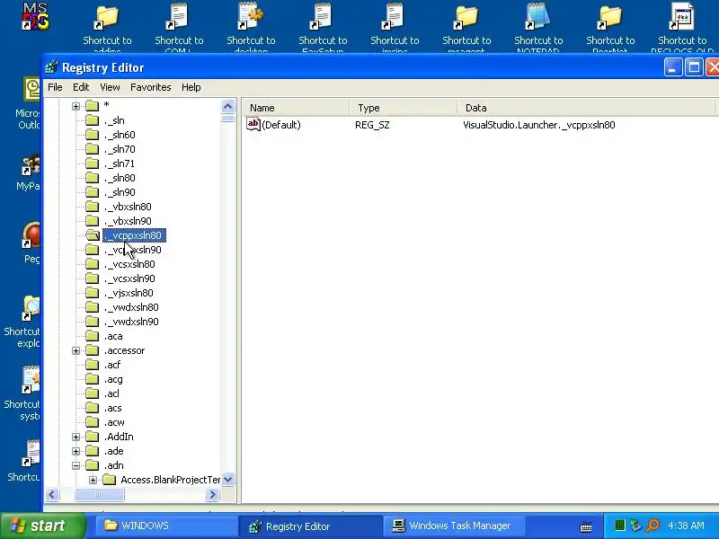This screenshot has width=719, height=539.
Task: Open the MS desktop shortcut icon
Action: coord(35,16)
